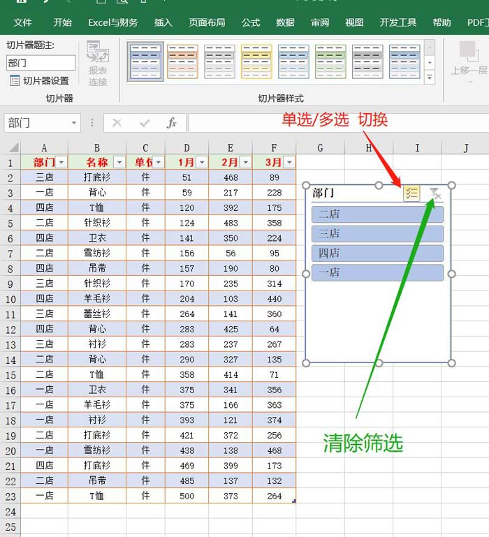This screenshot has height=537, width=489.
Task: Click the 切片器题注 caption text field
Action: pyautogui.click(x=41, y=63)
